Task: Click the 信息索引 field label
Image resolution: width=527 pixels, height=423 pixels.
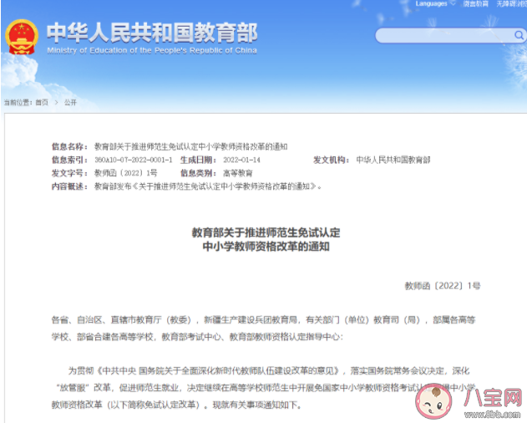Action: 69,160
